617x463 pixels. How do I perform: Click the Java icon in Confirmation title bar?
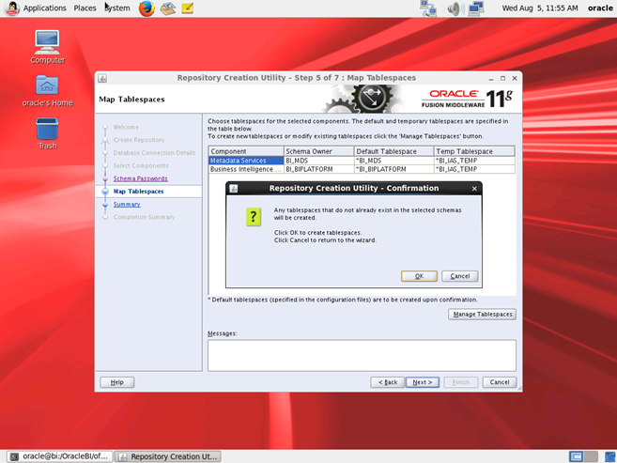(233, 189)
